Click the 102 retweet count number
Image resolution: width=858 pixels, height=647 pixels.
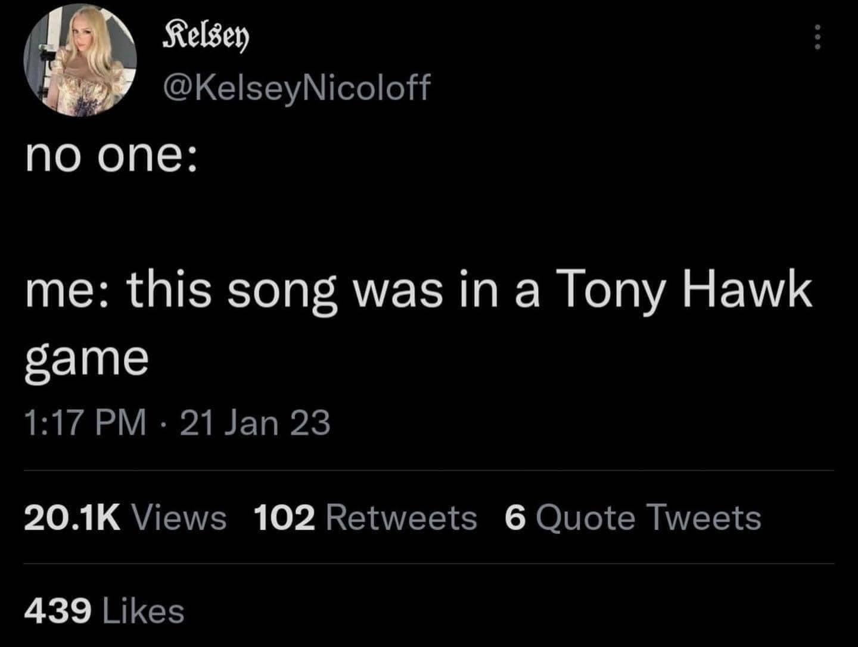[284, 517]
